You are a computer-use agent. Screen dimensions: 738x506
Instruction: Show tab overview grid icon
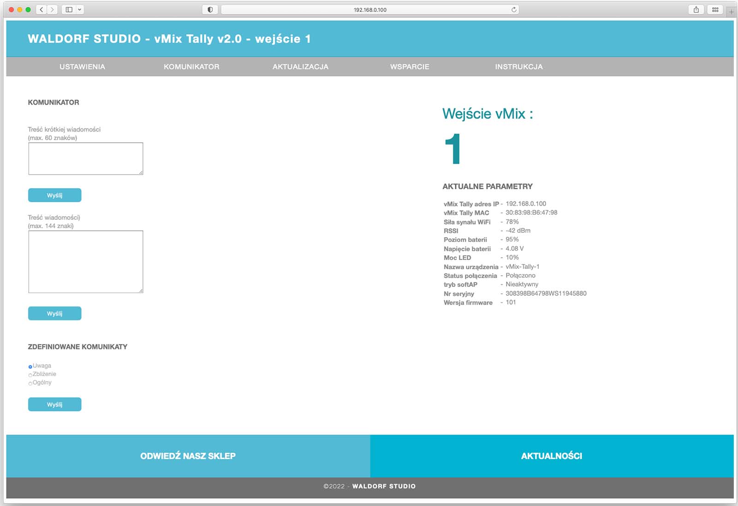[x=715, y=10]
